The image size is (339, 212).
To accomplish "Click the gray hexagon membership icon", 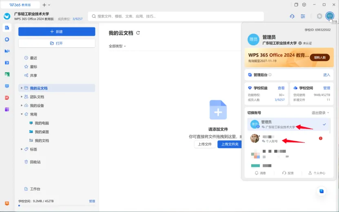I will click(319, 16).
